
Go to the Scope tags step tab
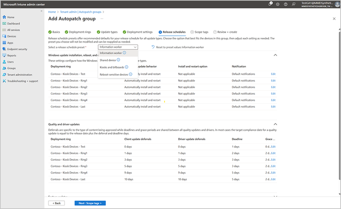click(x=200, y=32)
